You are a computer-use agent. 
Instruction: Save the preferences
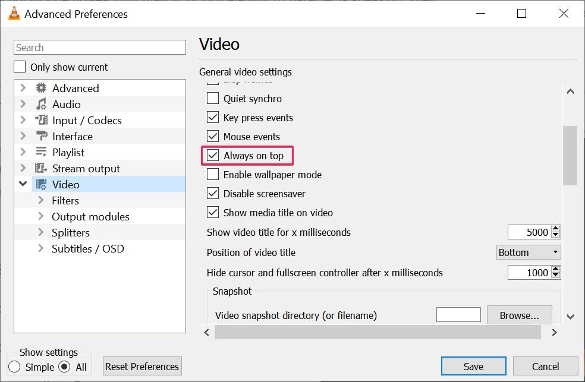473,366
